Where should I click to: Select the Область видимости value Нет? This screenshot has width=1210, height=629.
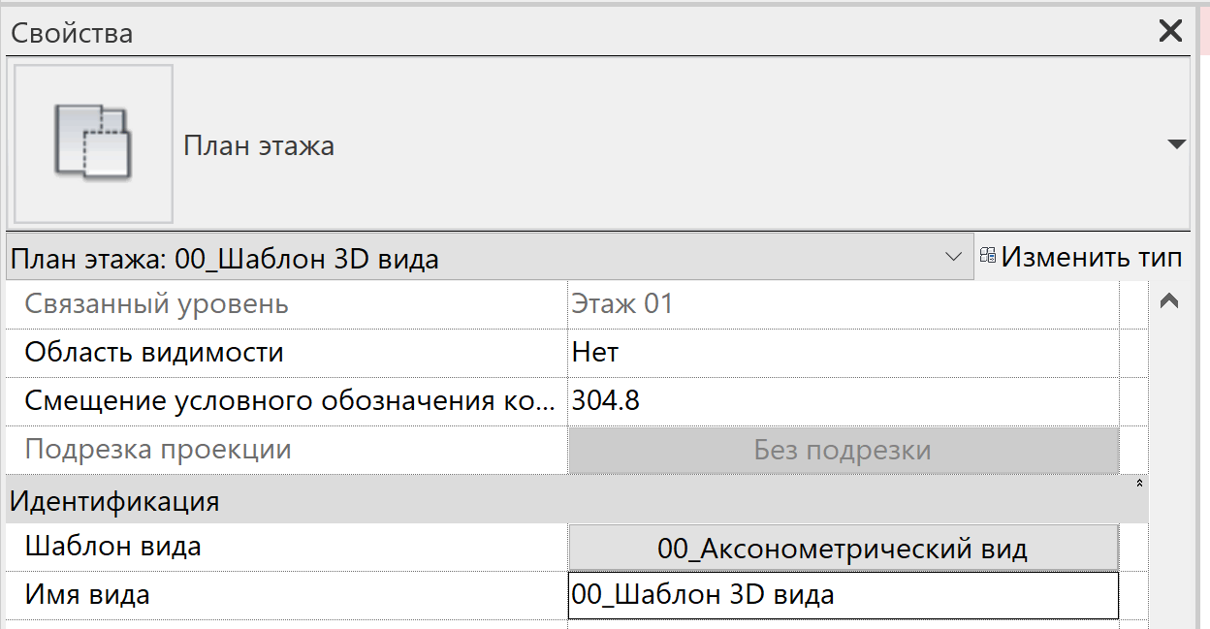click(843, 352)
